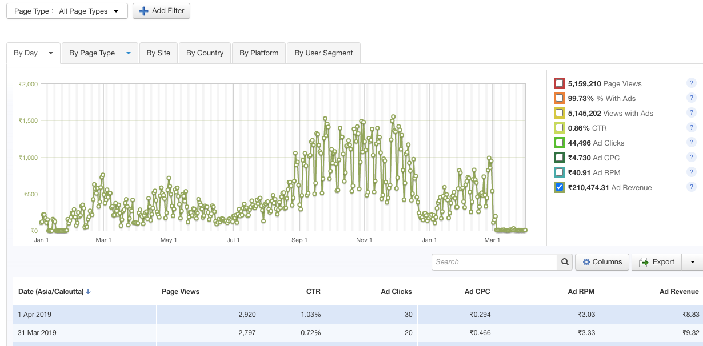Screen dimensions: 703x346
Task: Click the Columns button
Action: coord(602,261)
